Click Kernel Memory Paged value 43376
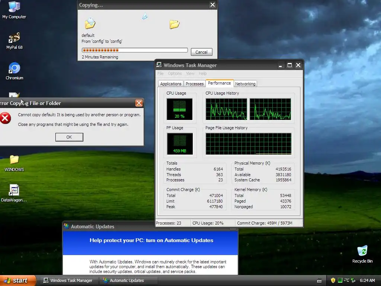The height and width of the screenshot is (286, 381). 285,201
